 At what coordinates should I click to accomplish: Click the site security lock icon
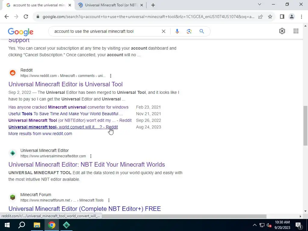click(38, 17)
